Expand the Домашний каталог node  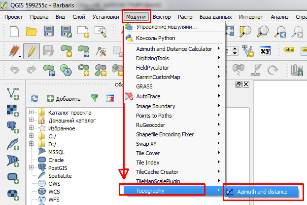point(31,120)
